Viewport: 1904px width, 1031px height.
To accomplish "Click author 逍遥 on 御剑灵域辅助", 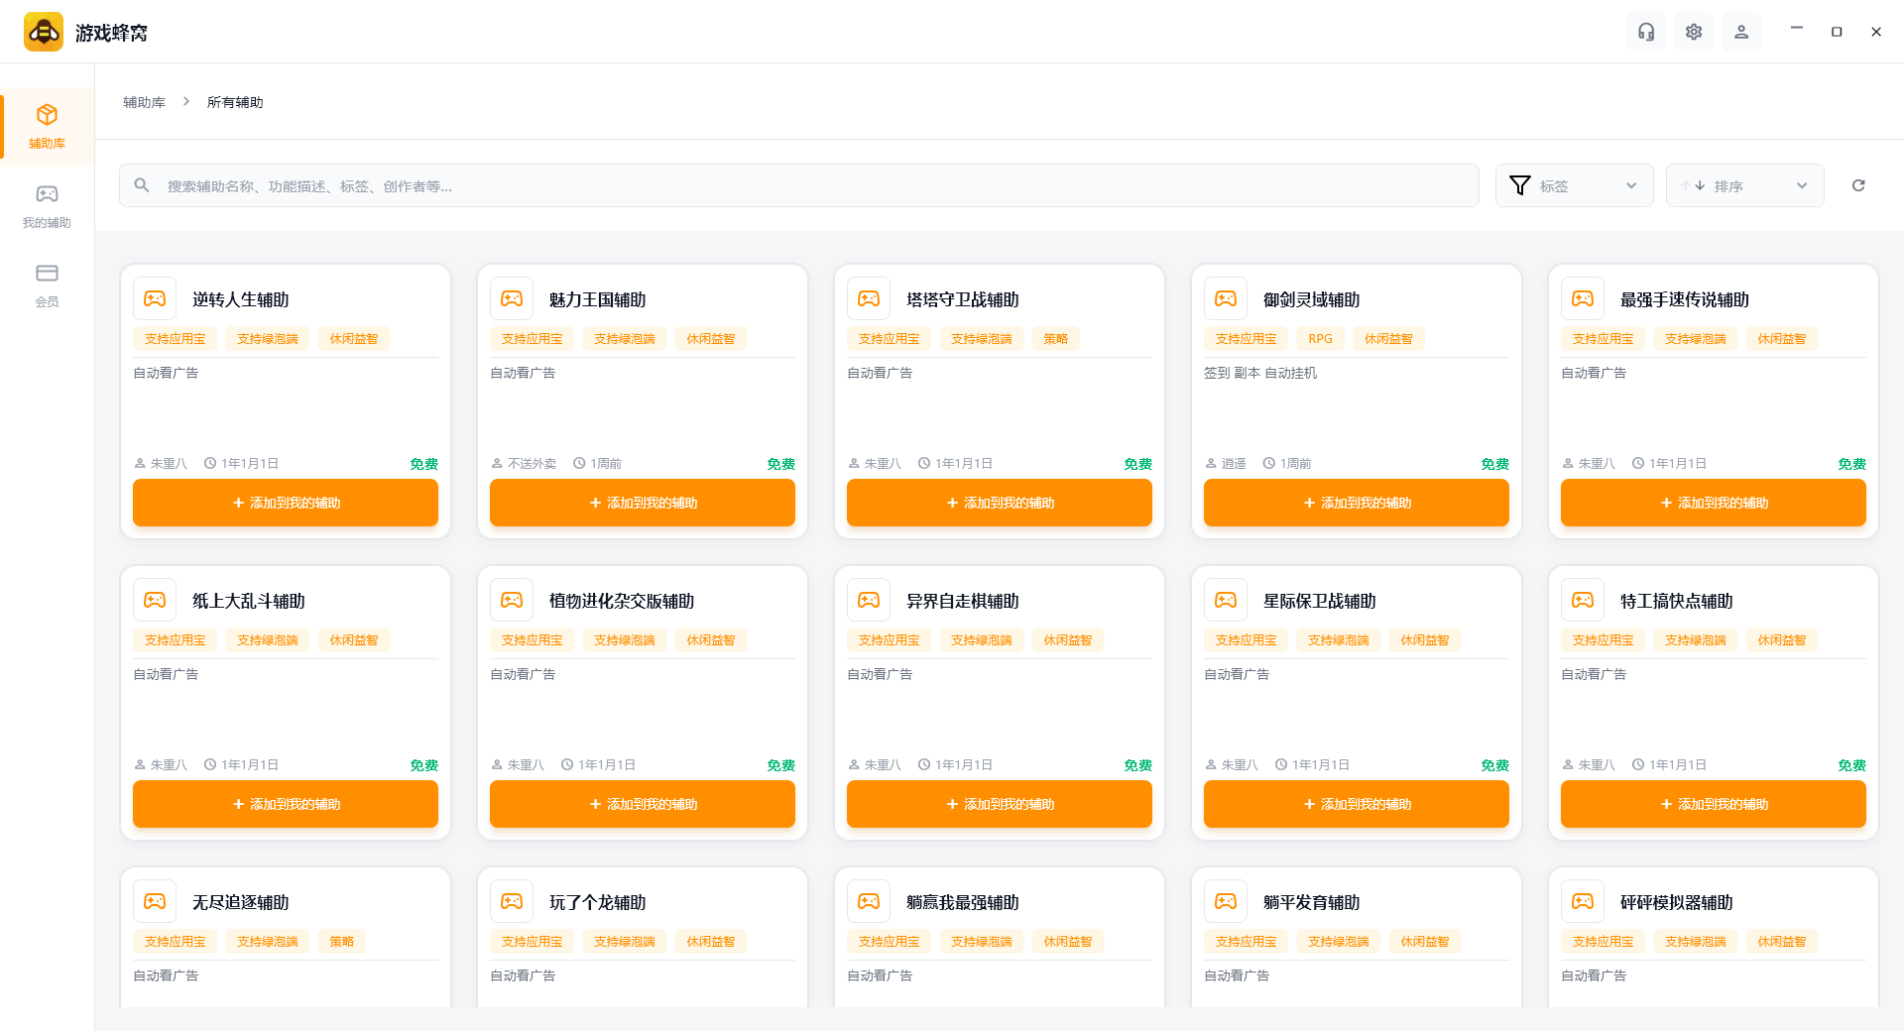I will (x=1234, y=464).
